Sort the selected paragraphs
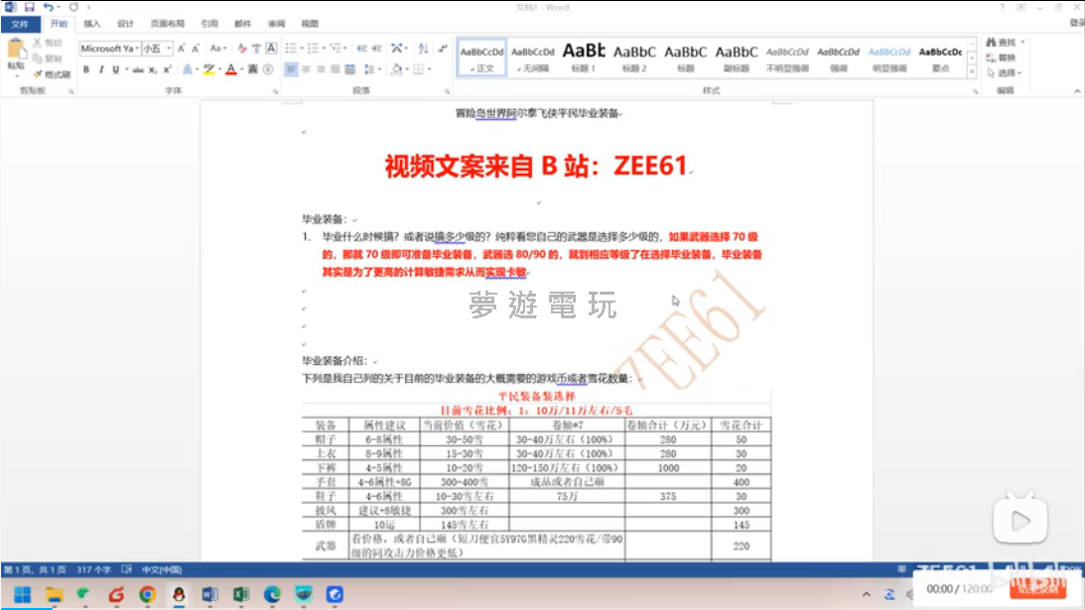This screenshot has height=610, width=1085. point(423,49)
